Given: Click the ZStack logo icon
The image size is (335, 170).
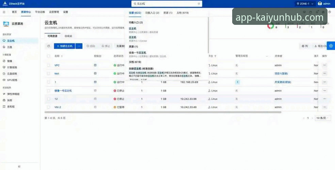Looking at the screenshot, I should (5, 4).
